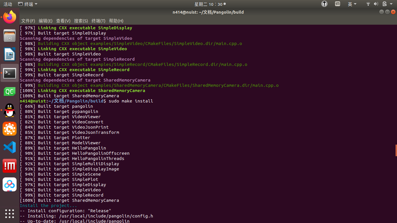397x223 pixels.
Task: Show all applications grid
Action: click(10, 213)
